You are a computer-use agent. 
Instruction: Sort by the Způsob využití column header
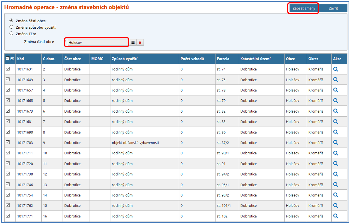[125, 59]
